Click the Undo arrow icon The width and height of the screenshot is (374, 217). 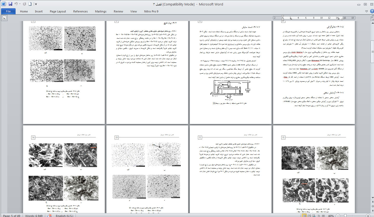(x=16, y=4)
